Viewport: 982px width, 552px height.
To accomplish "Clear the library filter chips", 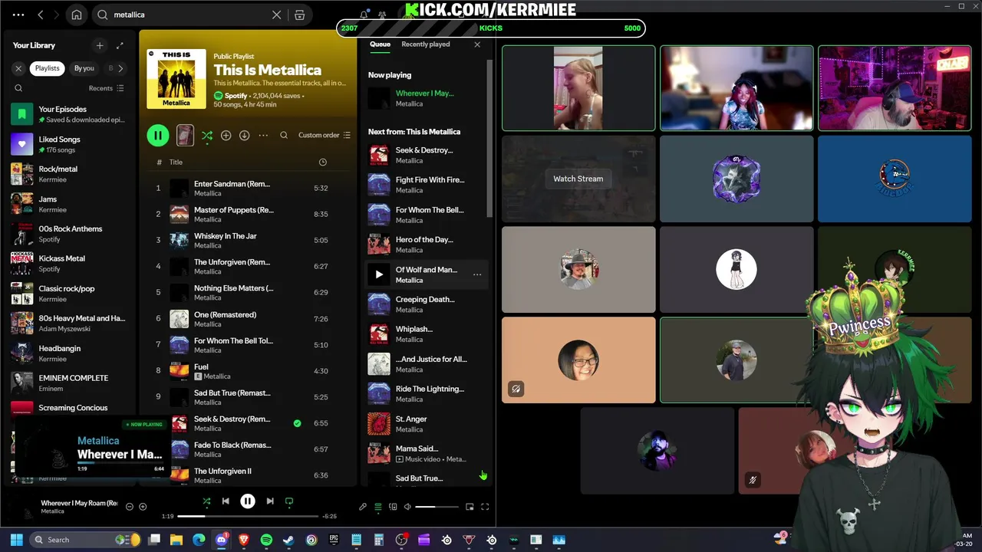I will tap(19, 68).
